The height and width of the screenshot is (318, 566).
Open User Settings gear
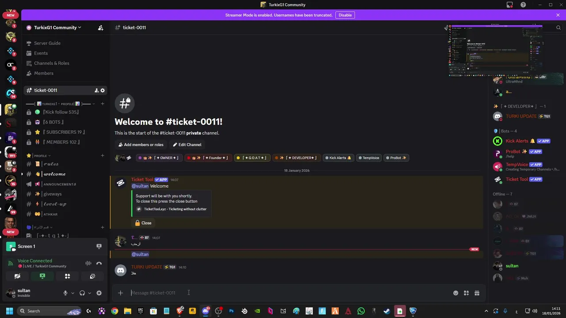(99, 293)
